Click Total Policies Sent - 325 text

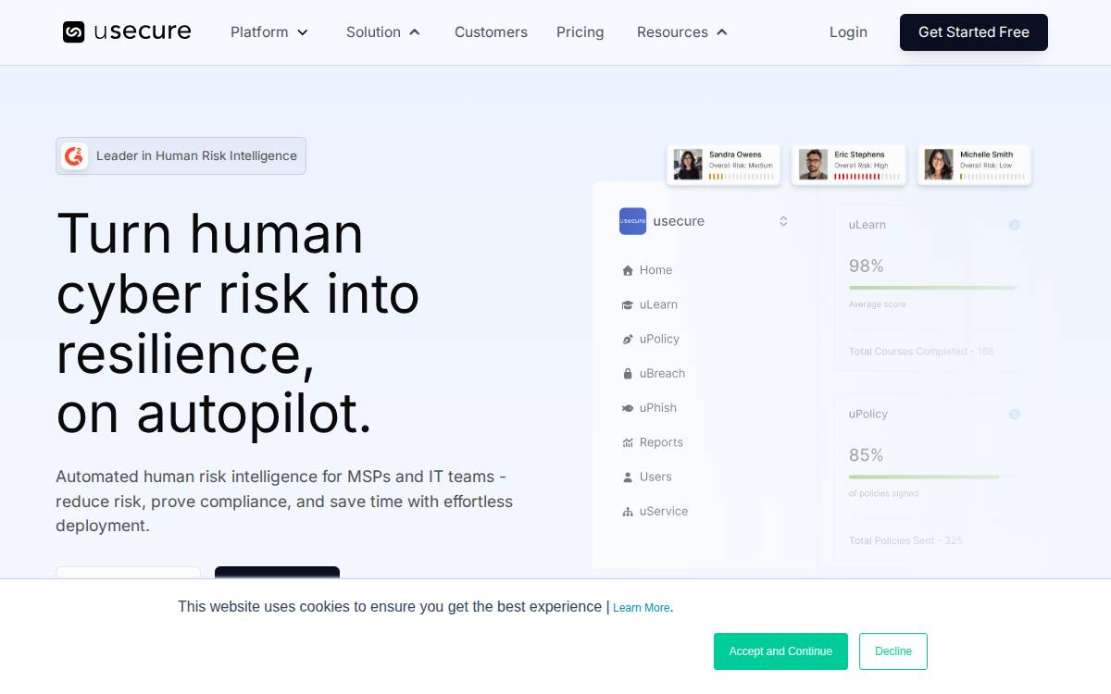pyautogui.click(x=905, y=540)
